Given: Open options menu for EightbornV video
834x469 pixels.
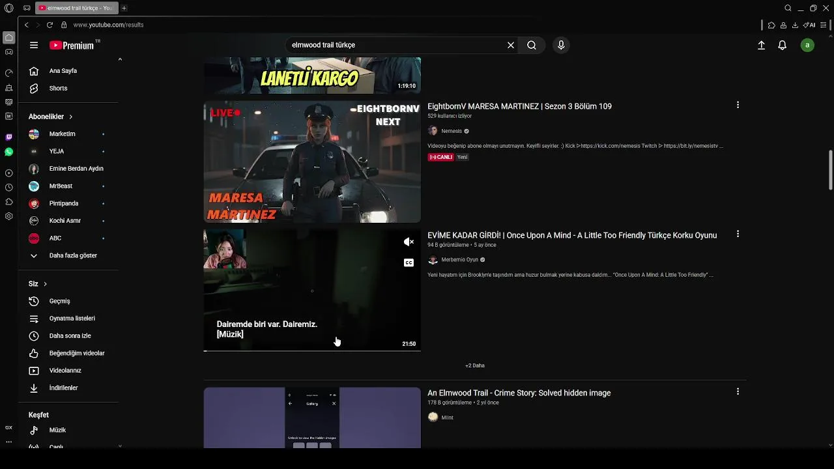Looking at the screenshot, I should point(738,105).
